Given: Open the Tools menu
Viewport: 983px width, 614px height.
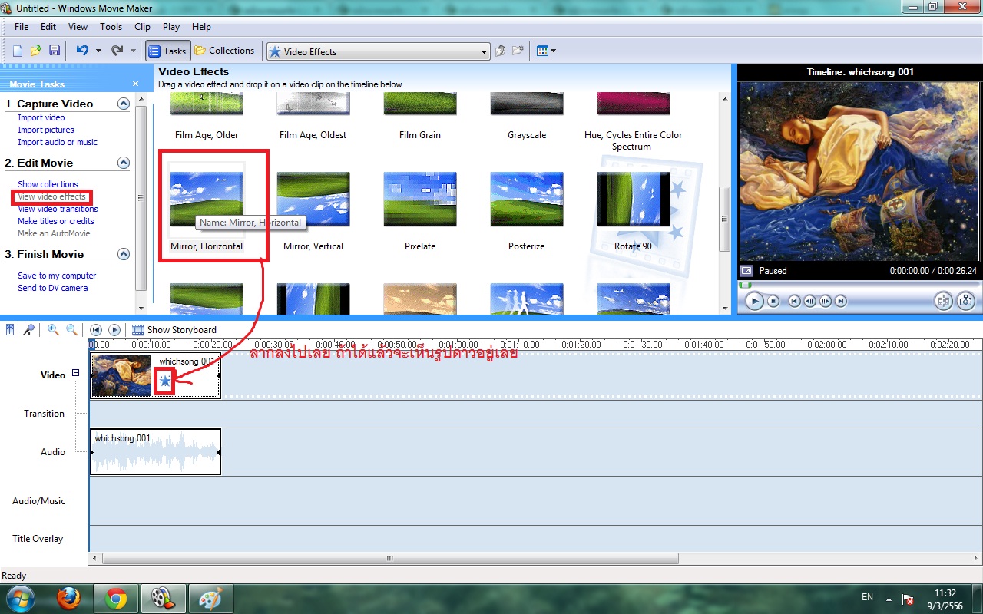Looking at the screenshot, I should (x=111, y=26).
